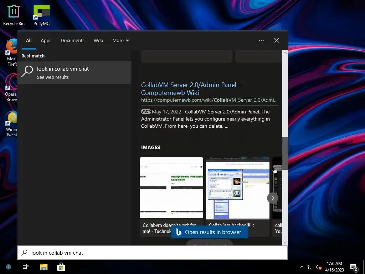Select the All search tab

tap(29, 41)
